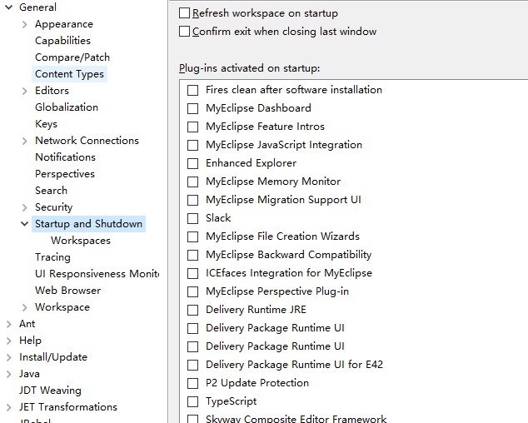Expand the Appearance node

click(x=25, y=24)
